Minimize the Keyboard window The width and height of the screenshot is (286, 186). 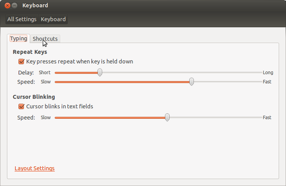[14, 5]
